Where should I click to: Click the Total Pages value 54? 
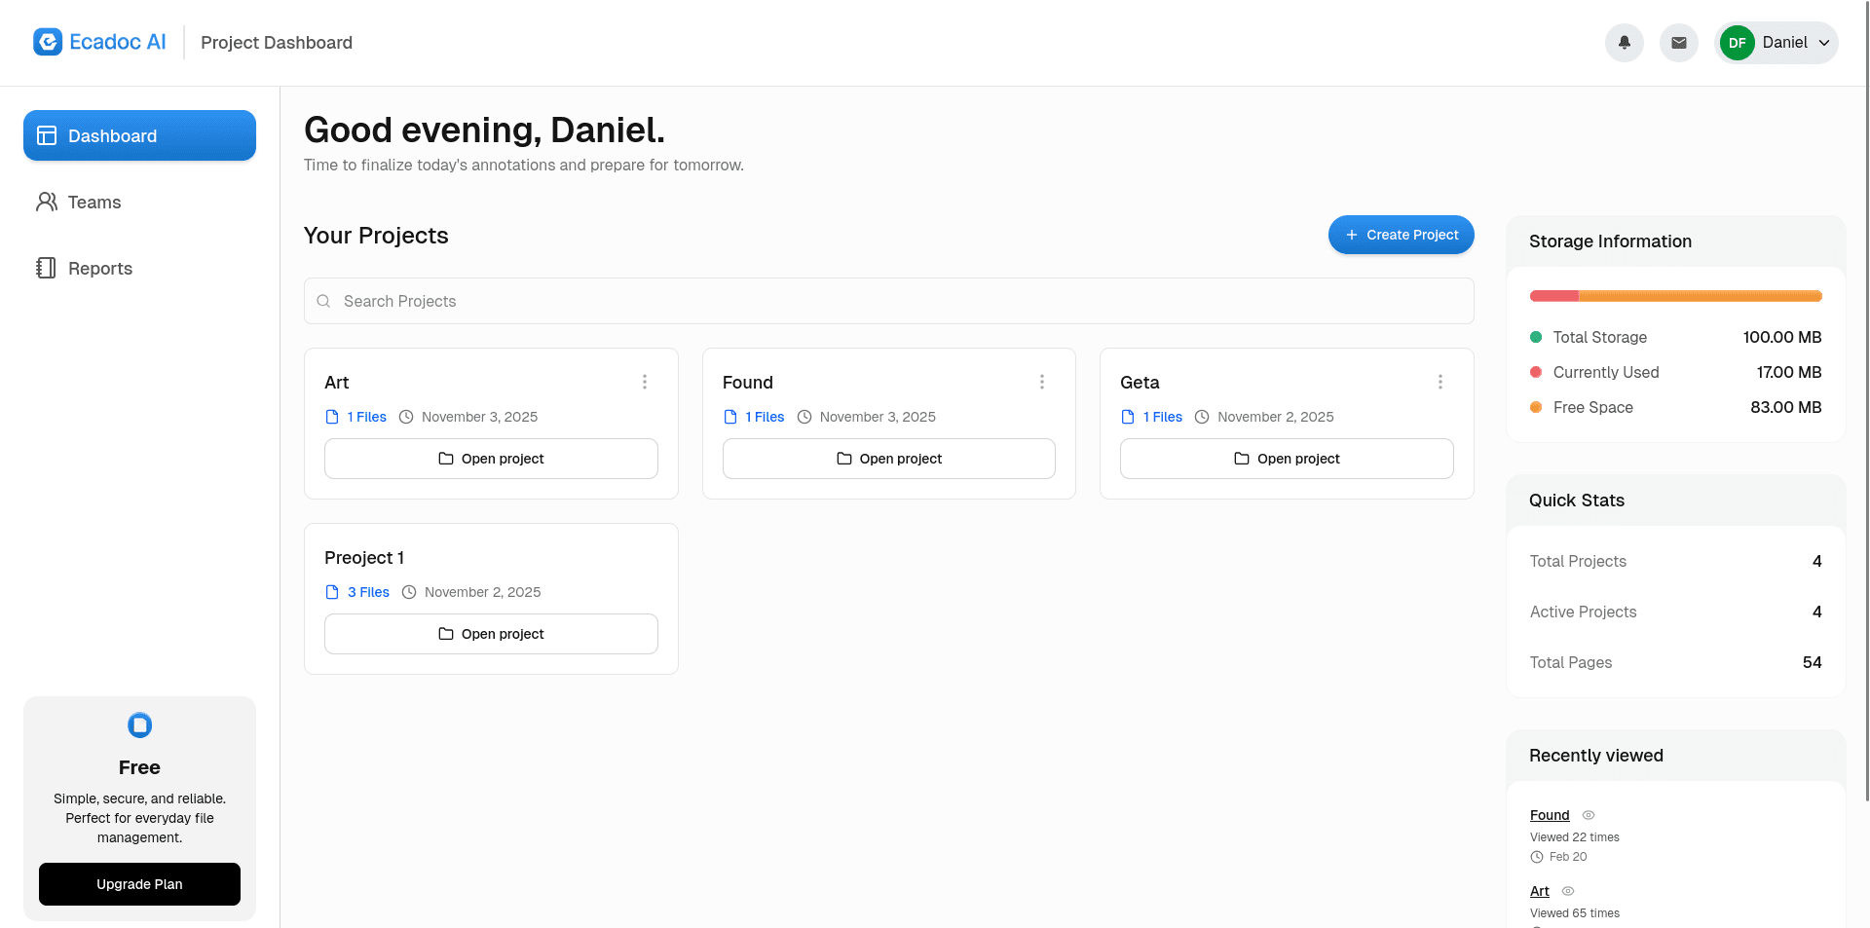coord(1812,662)
